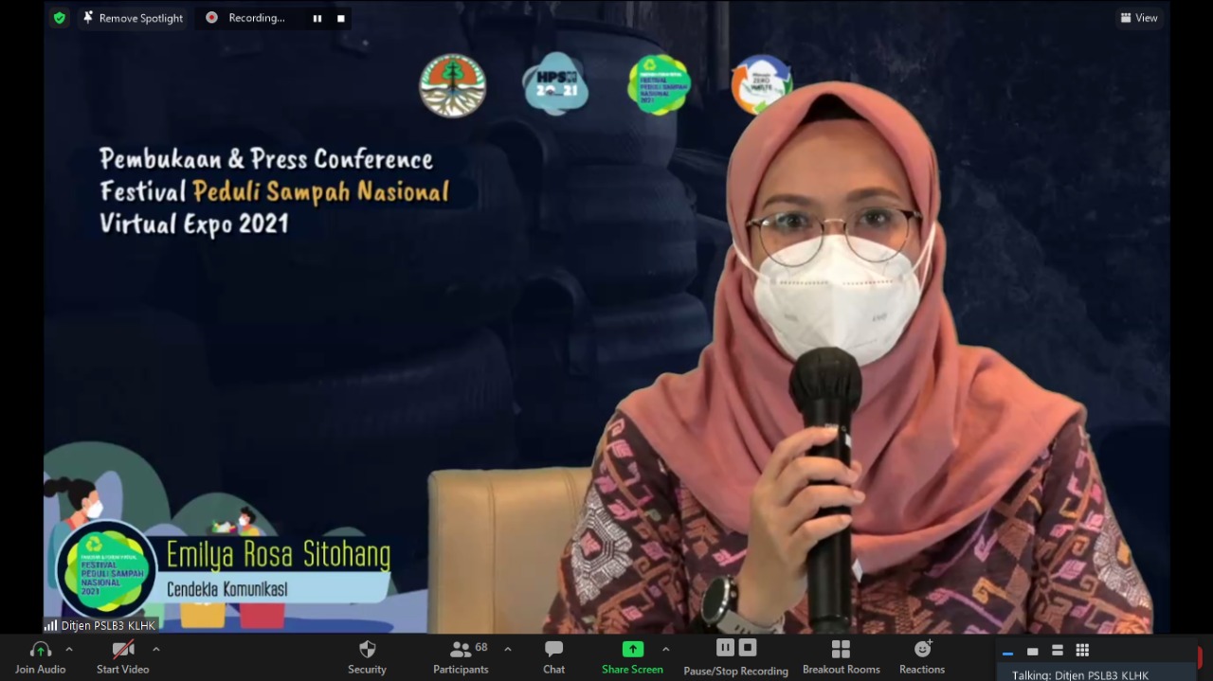This screenshot has height=681, width=1213.
Task: Pause recording from the top recording bar
Action: click(x=317, y=18)
